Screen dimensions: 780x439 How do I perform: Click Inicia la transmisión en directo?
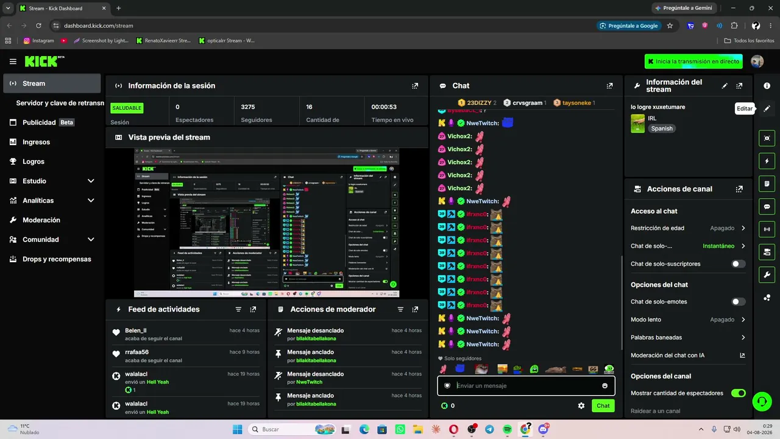[693, 62]
